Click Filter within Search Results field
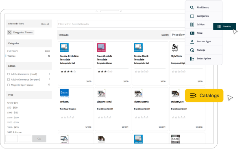Screen dimensions: 244x157 coord(121,24)
